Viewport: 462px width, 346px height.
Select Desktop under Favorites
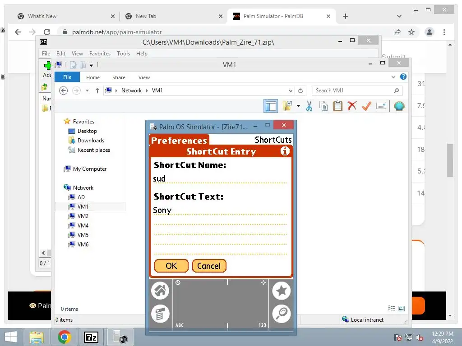click(x=87, y=131)
